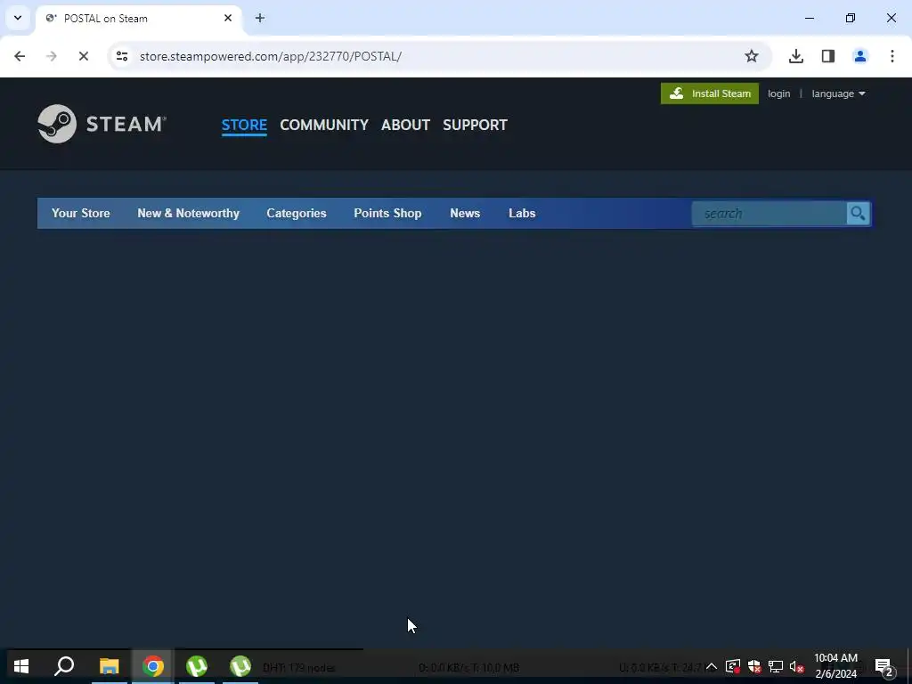Click the Windows Security tray icon
The width and height of the screenshot is (912, 684).
754,666
